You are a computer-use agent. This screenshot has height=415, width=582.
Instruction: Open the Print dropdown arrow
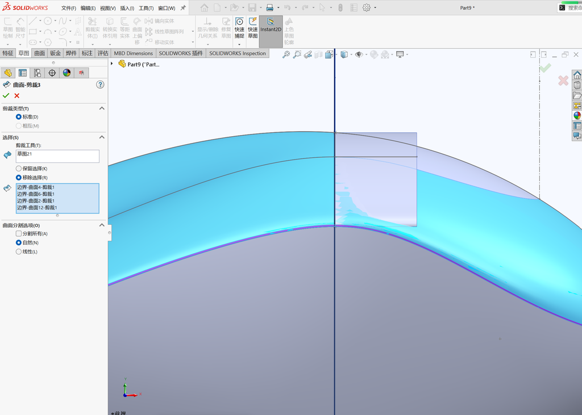(x=278, y=8)
